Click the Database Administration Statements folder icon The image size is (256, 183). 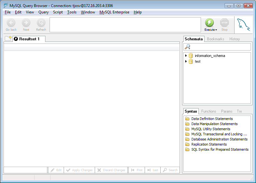tap(188, 139)
